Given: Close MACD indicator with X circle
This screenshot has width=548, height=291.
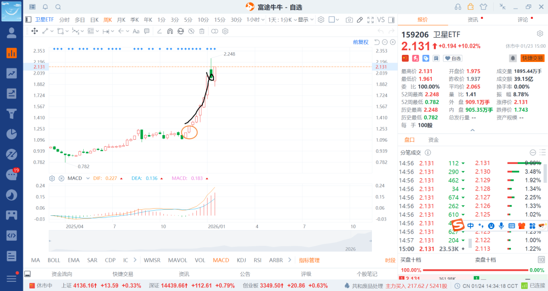Looking at the screenshot, I should coord(61,178).
